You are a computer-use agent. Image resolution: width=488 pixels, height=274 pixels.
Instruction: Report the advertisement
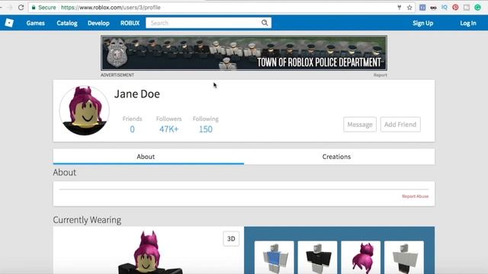click(380, 75)
